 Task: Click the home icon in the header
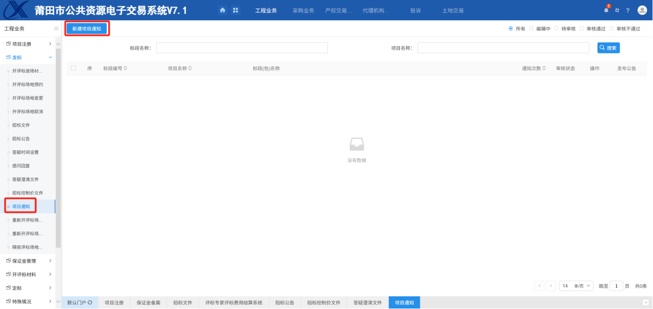tap(222, 10)
